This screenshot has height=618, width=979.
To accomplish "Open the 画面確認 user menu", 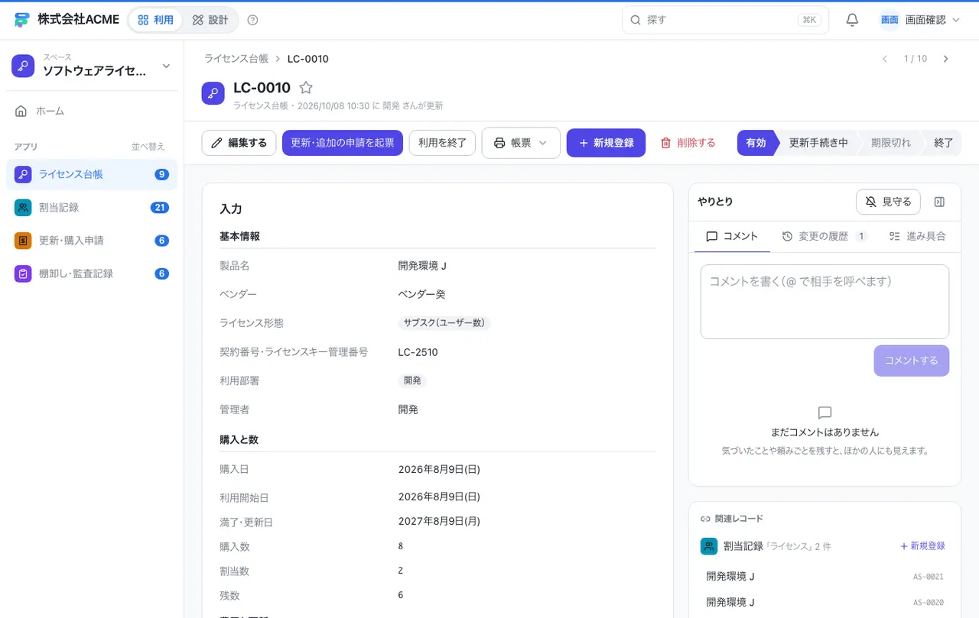I will pos(919,20).
